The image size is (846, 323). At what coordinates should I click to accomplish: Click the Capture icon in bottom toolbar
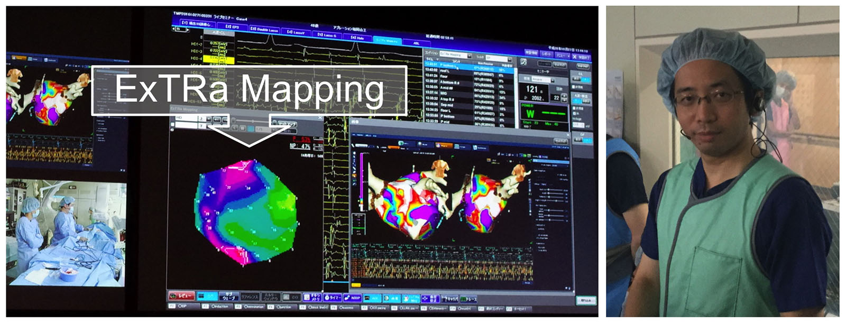click(x=450, y=299)
